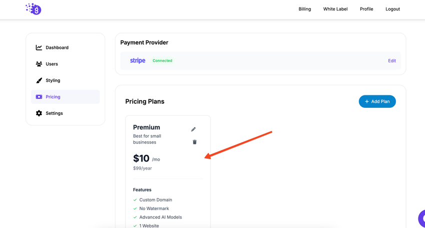The width and height of the screenshot is (425, 228).
Task: Click the $10 per month price
Action: click(x=141, y=159)
